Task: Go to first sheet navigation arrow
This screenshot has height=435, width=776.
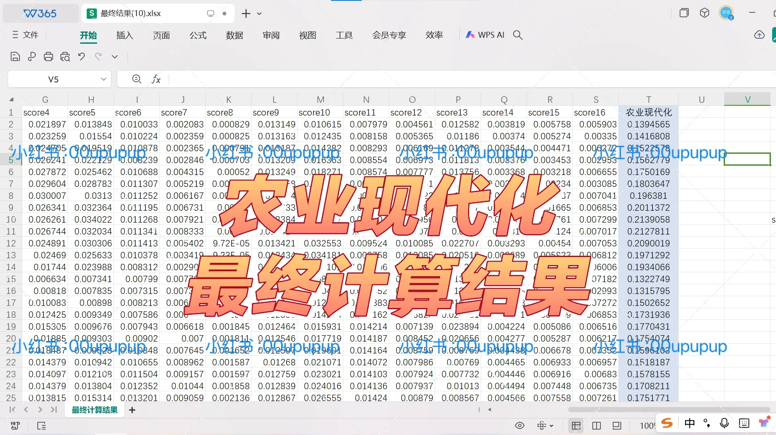Action: click(x=12, y=410)
